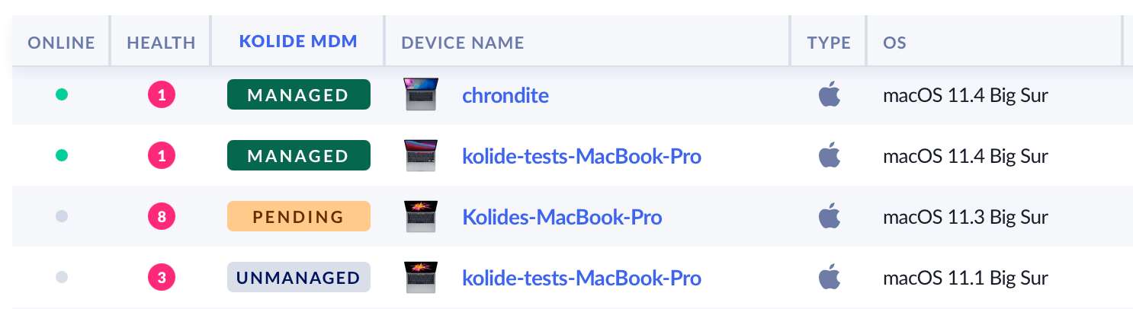Click the OS column header
1133x309 pixels.
click(x=894, y=43)
